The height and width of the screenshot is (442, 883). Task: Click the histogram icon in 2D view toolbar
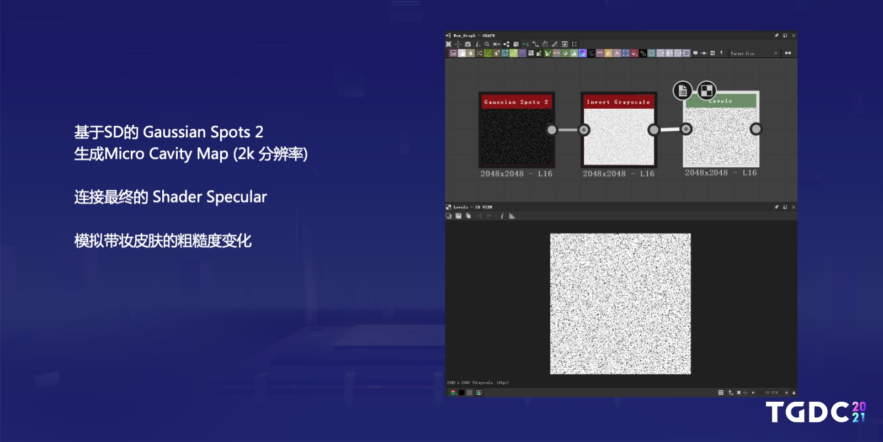point(512,216)
